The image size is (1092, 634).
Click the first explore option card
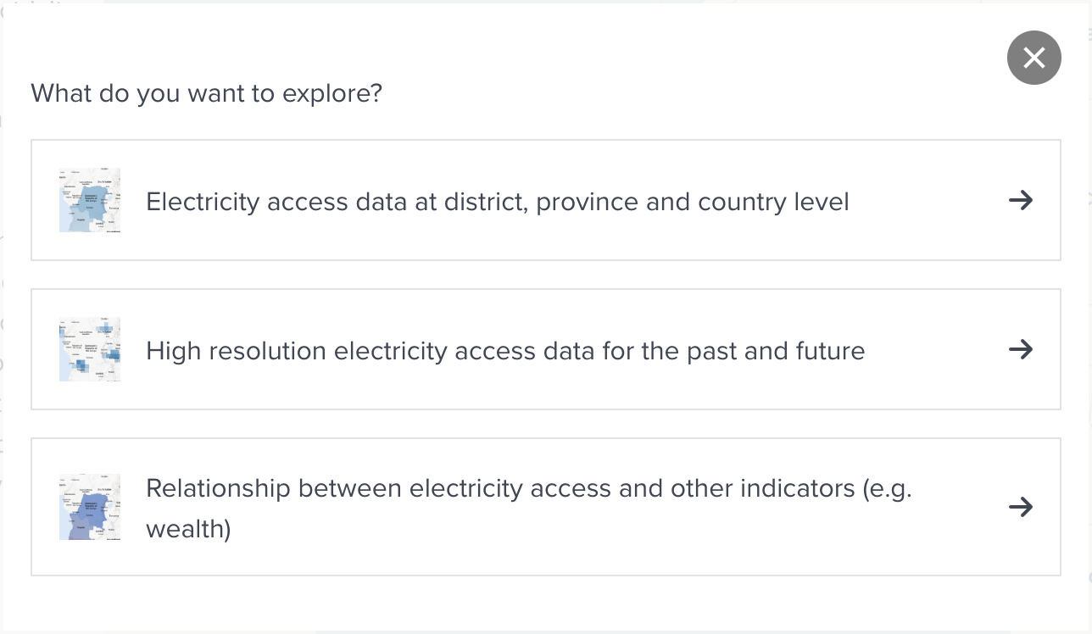546,200
